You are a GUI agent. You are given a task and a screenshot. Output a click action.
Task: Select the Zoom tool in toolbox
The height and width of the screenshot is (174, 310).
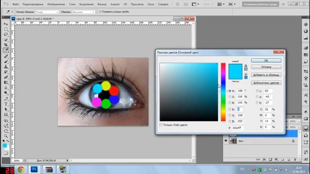tap(6, 136)
